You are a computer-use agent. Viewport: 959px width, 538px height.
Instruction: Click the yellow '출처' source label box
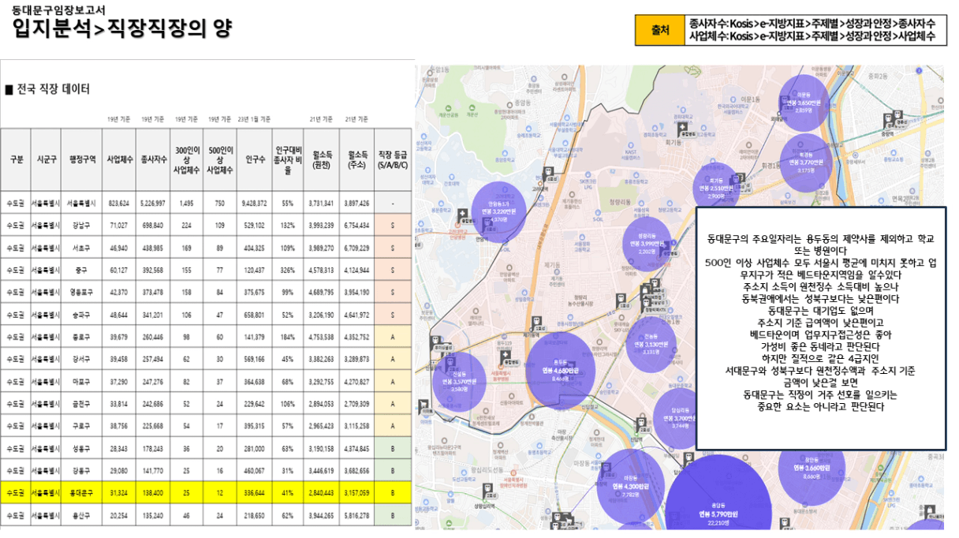pyautogui.click(x=660, y=30)
